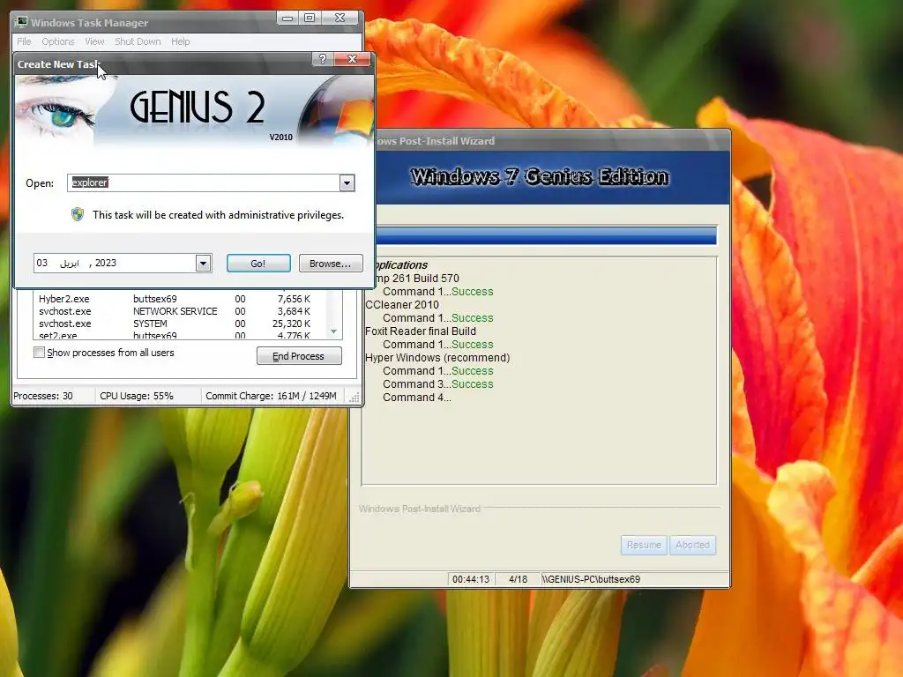The image size is (903, 677).
Task: Click the 4/18 progress counter in the wizard
Action: (518, 579)
